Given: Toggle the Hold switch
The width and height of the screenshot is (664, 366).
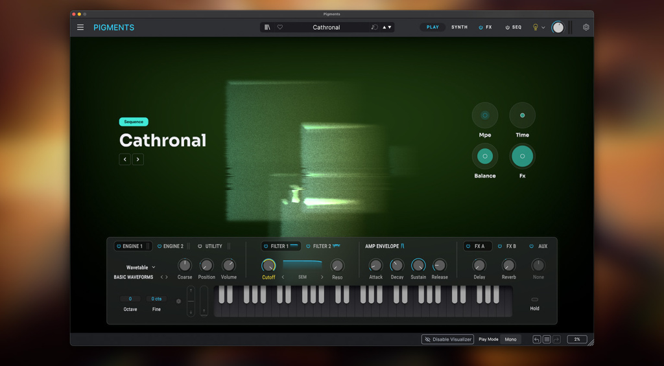Looking at the screenshot, I should (534, 299).
